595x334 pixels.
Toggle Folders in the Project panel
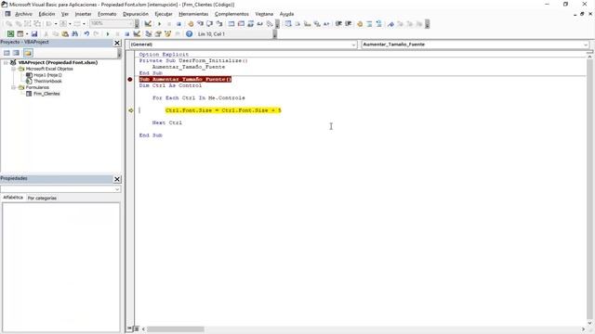[28, 53]
